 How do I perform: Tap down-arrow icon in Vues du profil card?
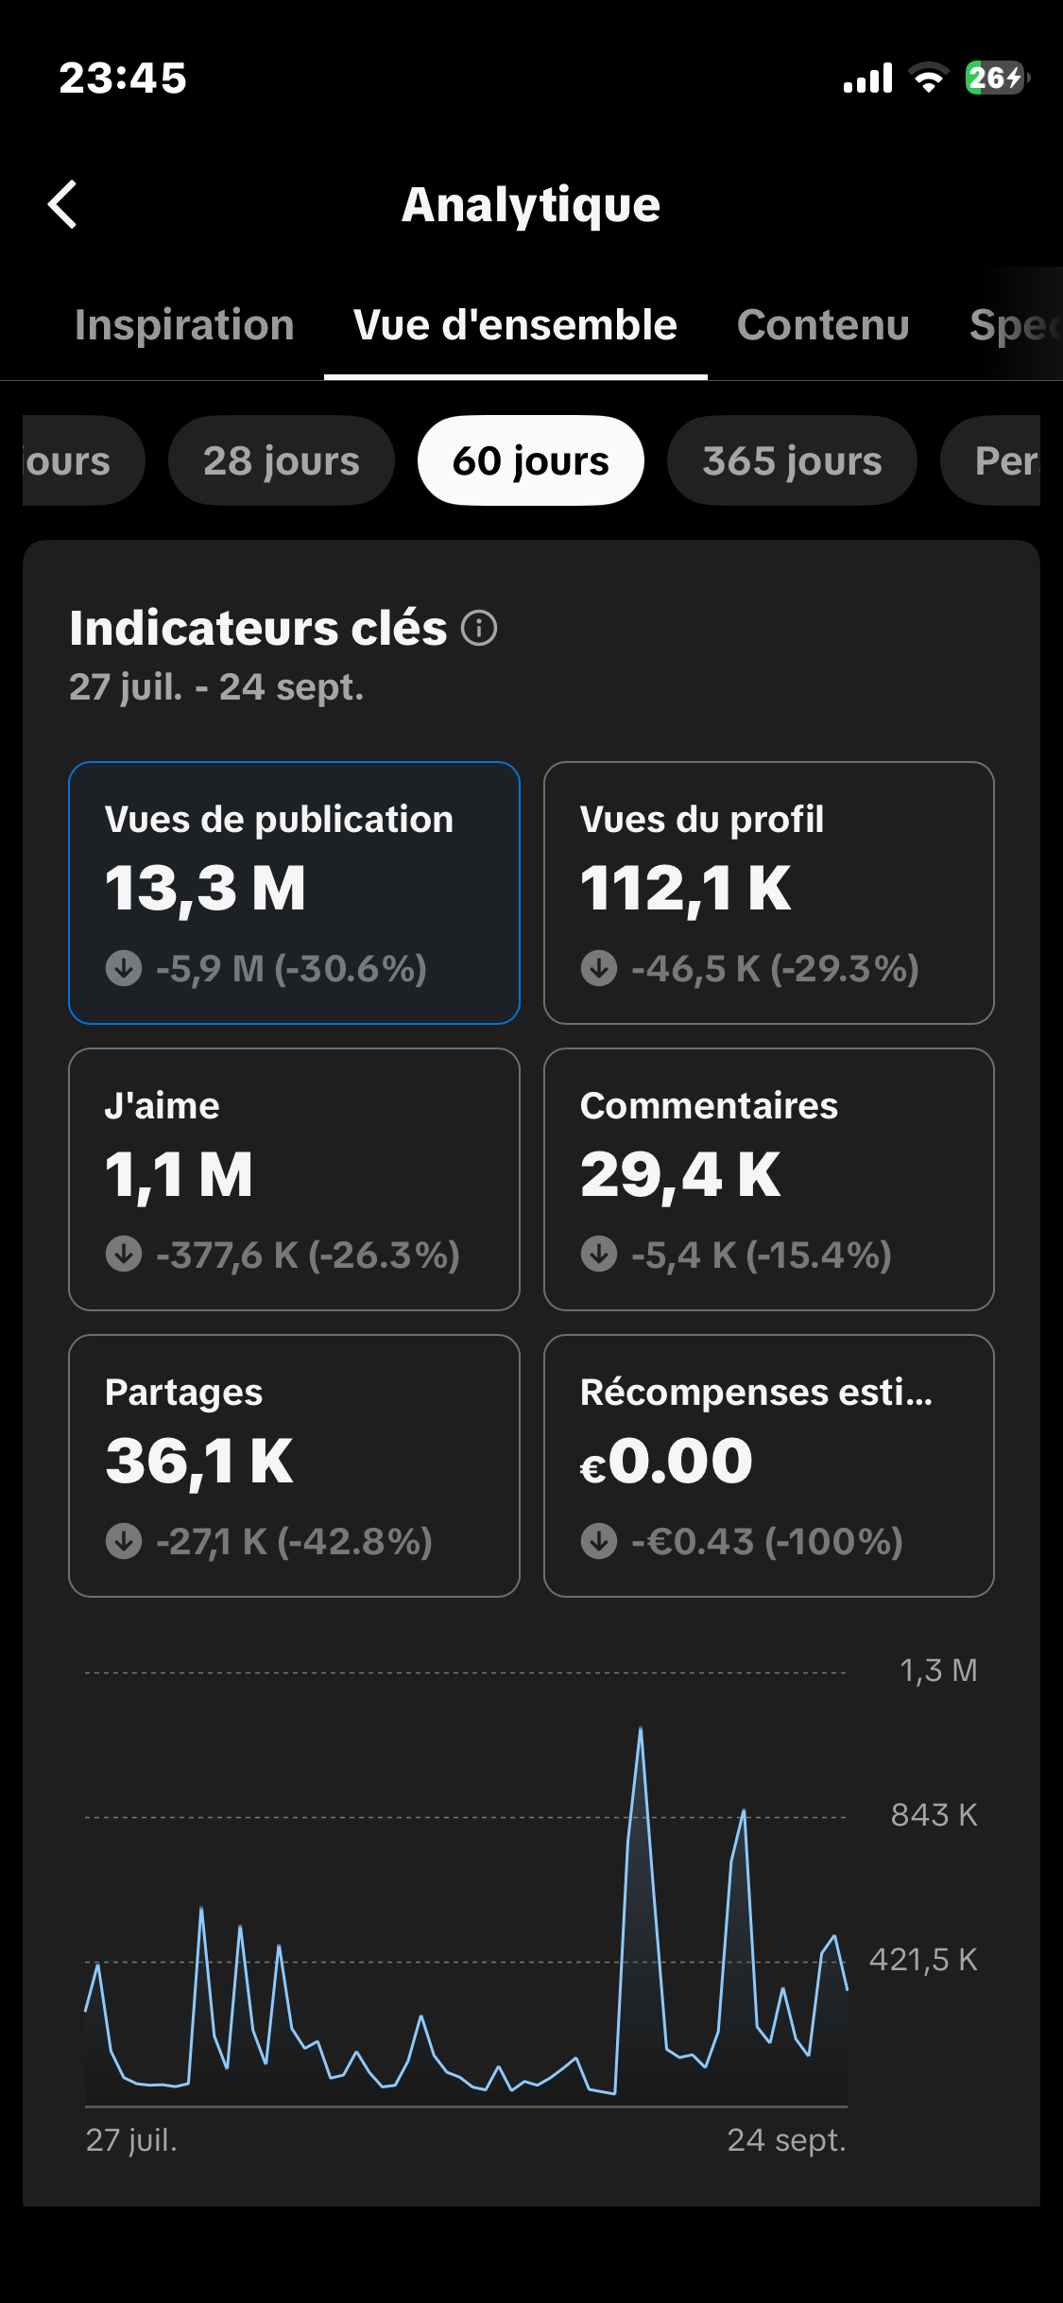click(599, 968)
